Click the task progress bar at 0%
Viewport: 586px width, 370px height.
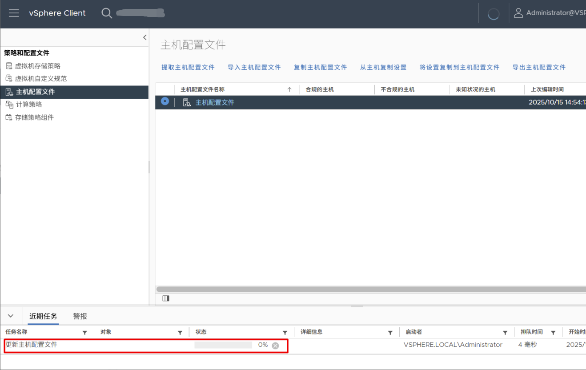point(223,345)
